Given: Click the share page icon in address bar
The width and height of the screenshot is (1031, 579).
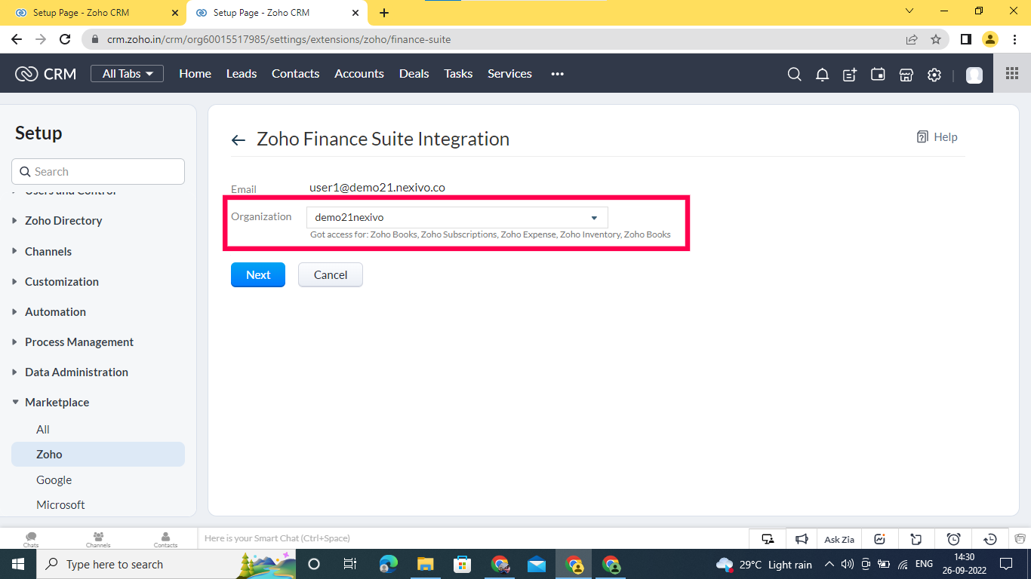Looking at the screenshot, I should 912,39.
